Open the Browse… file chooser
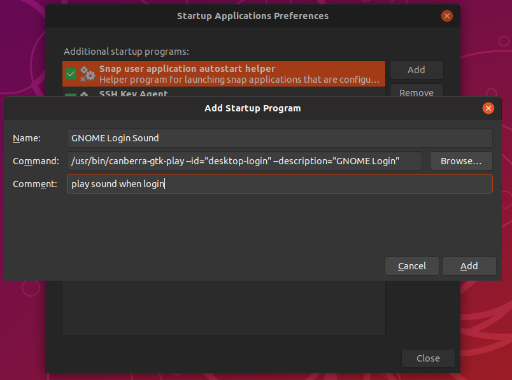Viewport: 512px width, 380px height. [461, 161]
